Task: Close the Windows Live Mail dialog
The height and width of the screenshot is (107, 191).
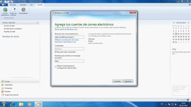Action: click(x=133, y=12)
